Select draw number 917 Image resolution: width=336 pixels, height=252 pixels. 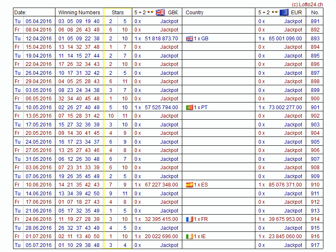coord(315,245)
